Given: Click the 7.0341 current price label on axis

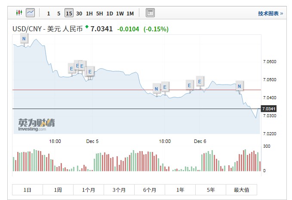Looking at the screenshot, I should 267,109.
